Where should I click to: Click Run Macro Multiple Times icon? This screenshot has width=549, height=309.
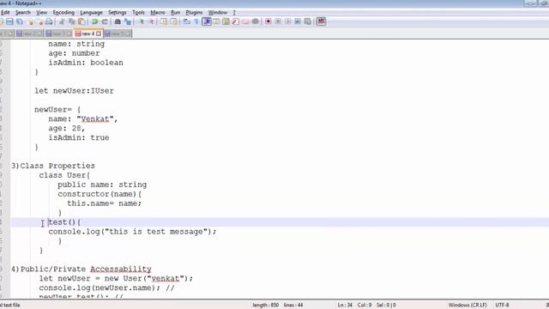(x=298, y=21)
